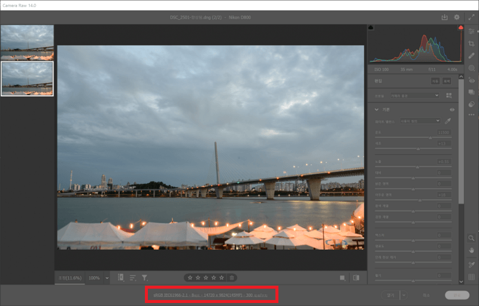The width and height of the screenshot is (479, 306).
Task: Click the save image download icon
Action: 444,18
